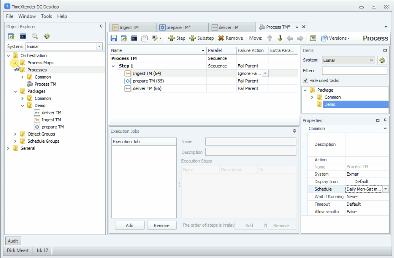Pin the Execution Jobs panel
This screenshot has height=258, width=394.
294,131
